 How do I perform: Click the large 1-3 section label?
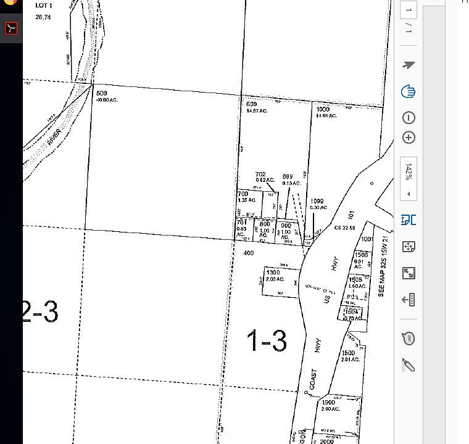pyautogui.click(x=267, y=340)
